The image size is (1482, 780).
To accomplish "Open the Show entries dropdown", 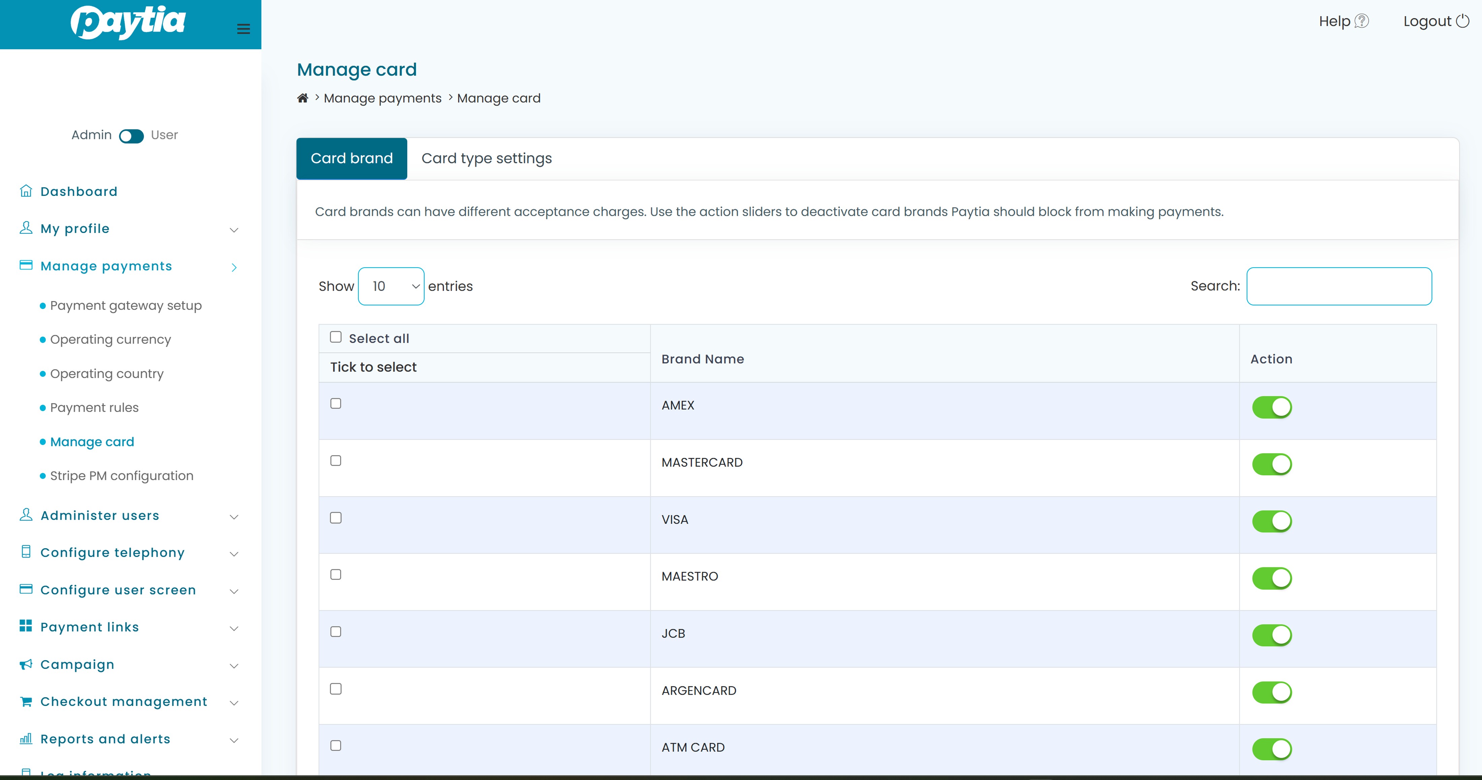I will click(x=391, y=286).
